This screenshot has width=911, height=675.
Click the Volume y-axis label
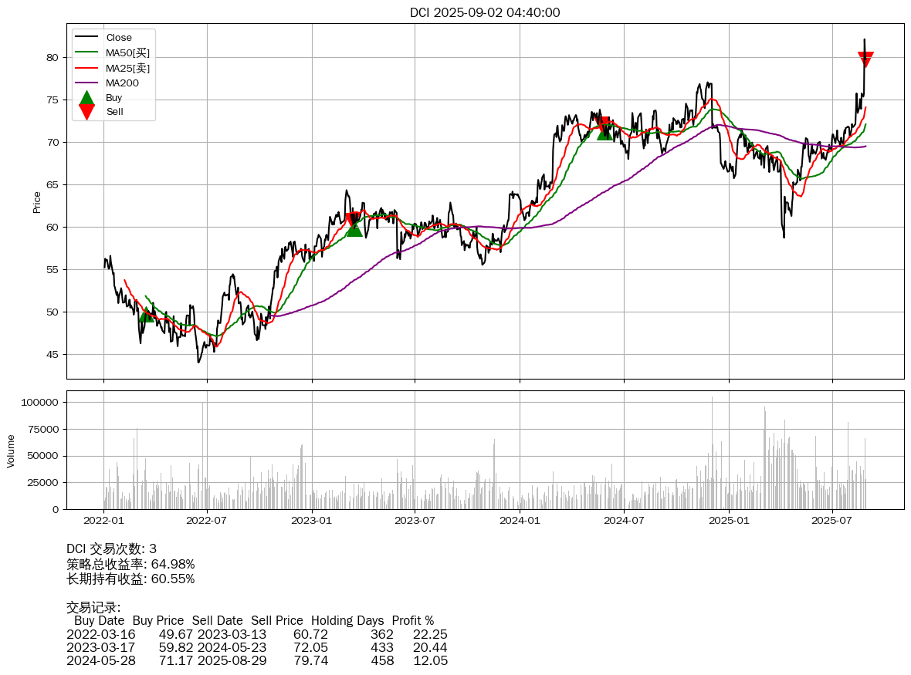[x=11, y=451]
